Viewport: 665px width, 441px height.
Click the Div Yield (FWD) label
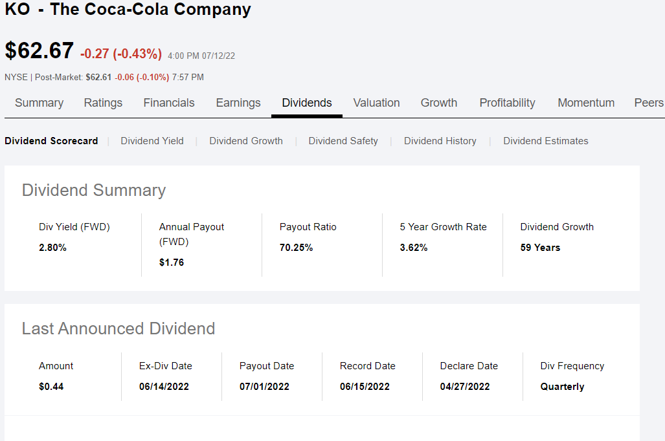[74, 227]
